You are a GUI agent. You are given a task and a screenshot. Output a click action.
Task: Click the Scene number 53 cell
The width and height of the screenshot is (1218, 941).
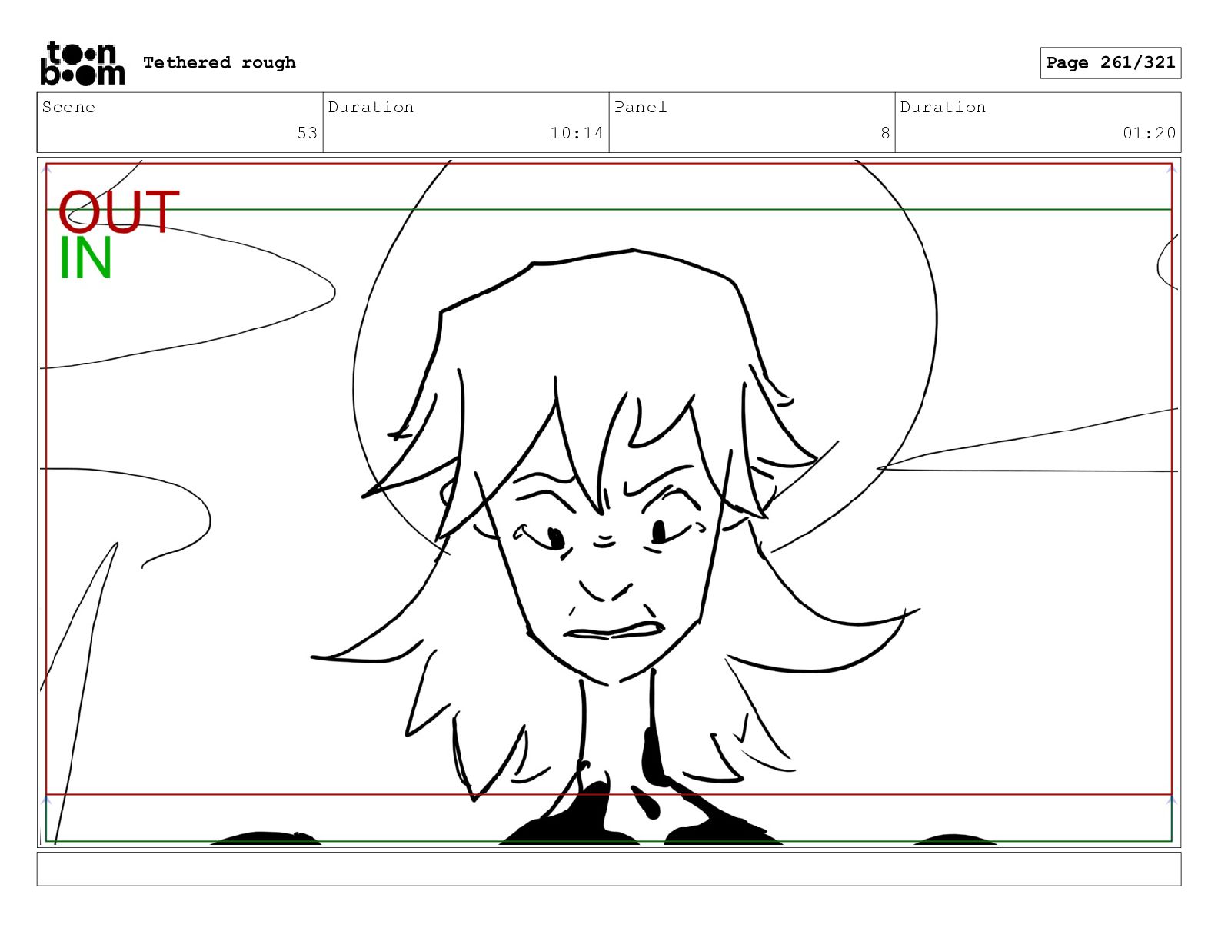180,122
